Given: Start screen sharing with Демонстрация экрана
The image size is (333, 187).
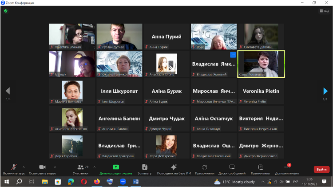Looking at the screenshot, I should point(115,169).
